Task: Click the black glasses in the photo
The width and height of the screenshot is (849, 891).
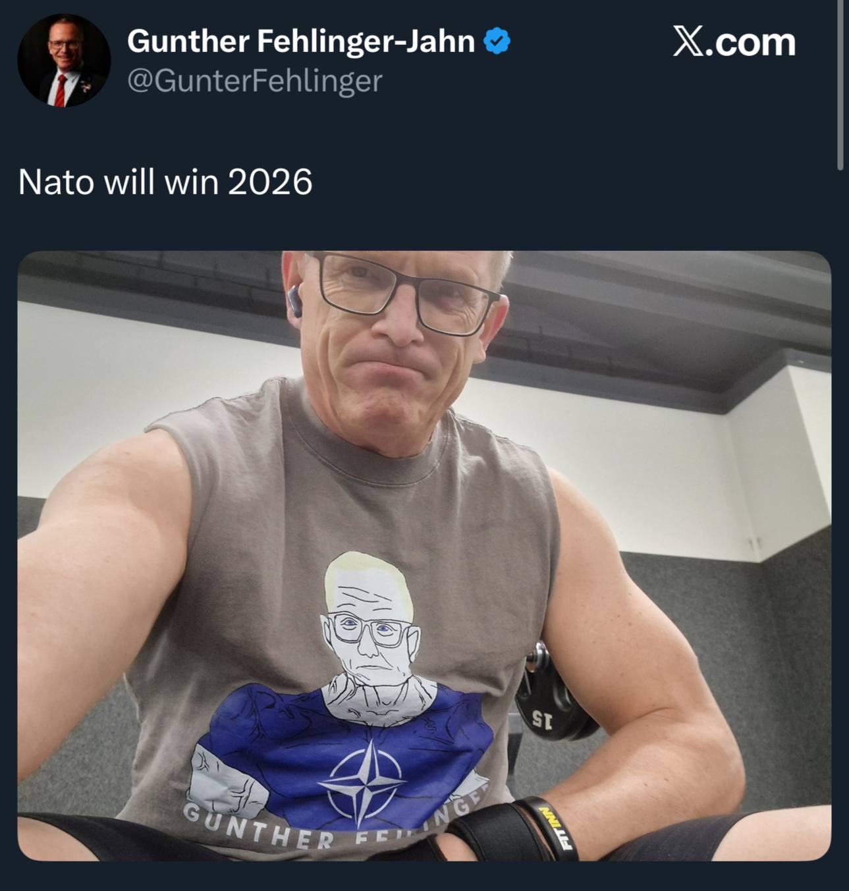Action: (403, 293)
